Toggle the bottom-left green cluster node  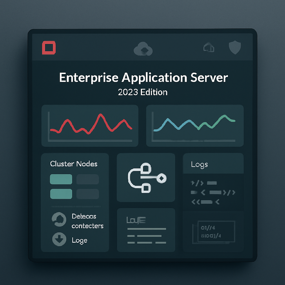(61, 194)
